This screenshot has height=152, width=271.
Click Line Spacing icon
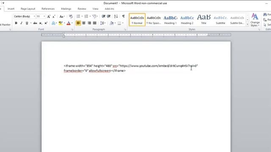click(102, 23)
